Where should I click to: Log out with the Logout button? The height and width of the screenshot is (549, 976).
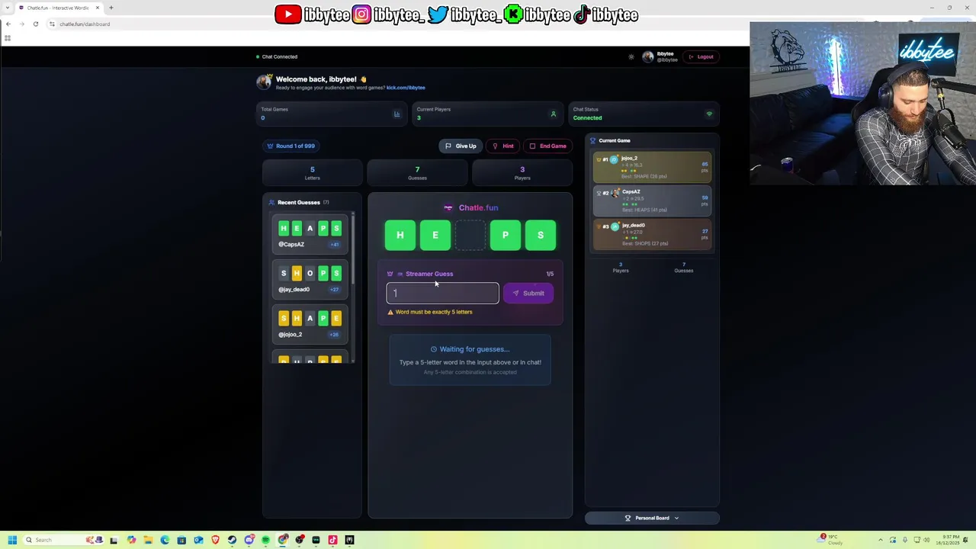pyautogui.click(x=701, y=56)
